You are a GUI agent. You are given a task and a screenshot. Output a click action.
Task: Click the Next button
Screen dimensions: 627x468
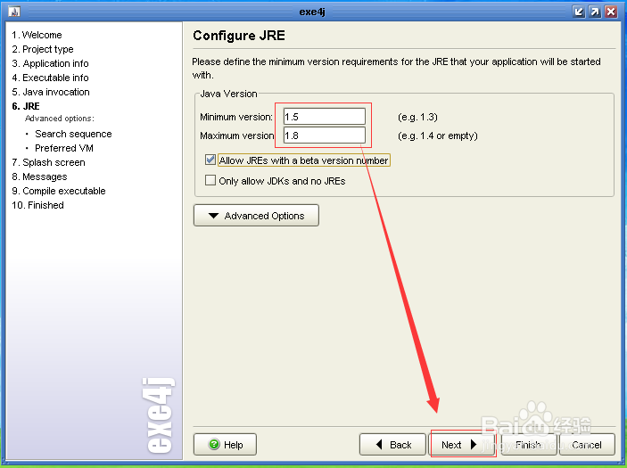462,445
